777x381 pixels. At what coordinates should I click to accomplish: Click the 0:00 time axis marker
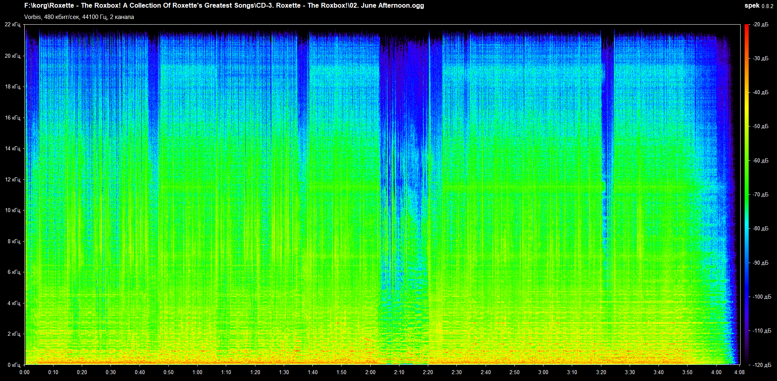[x=24, y=372]
